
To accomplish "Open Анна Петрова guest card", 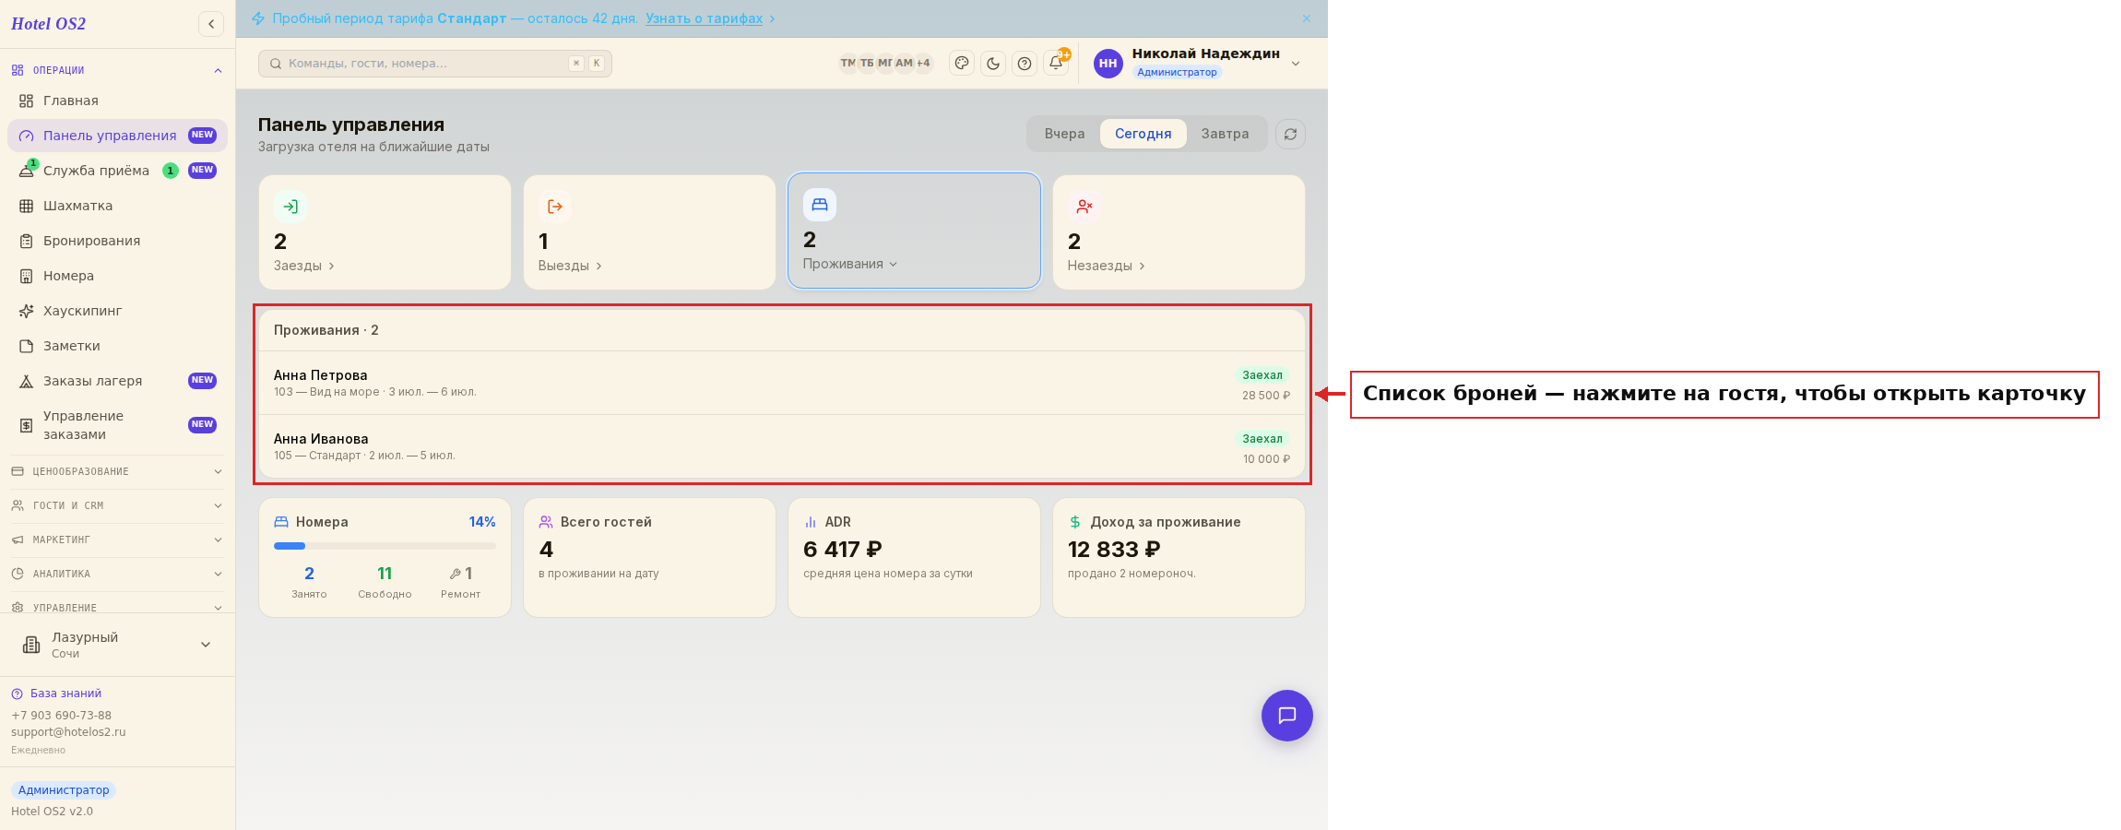I will coord(782,383).
